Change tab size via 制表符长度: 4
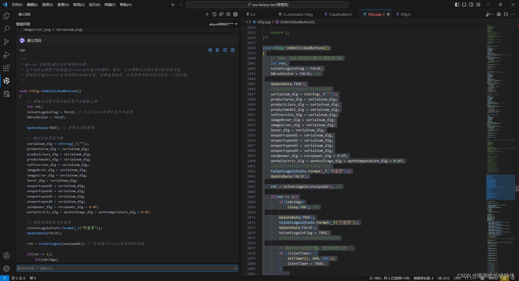Screen dimensions: 519x281 [x=423, y=278]
